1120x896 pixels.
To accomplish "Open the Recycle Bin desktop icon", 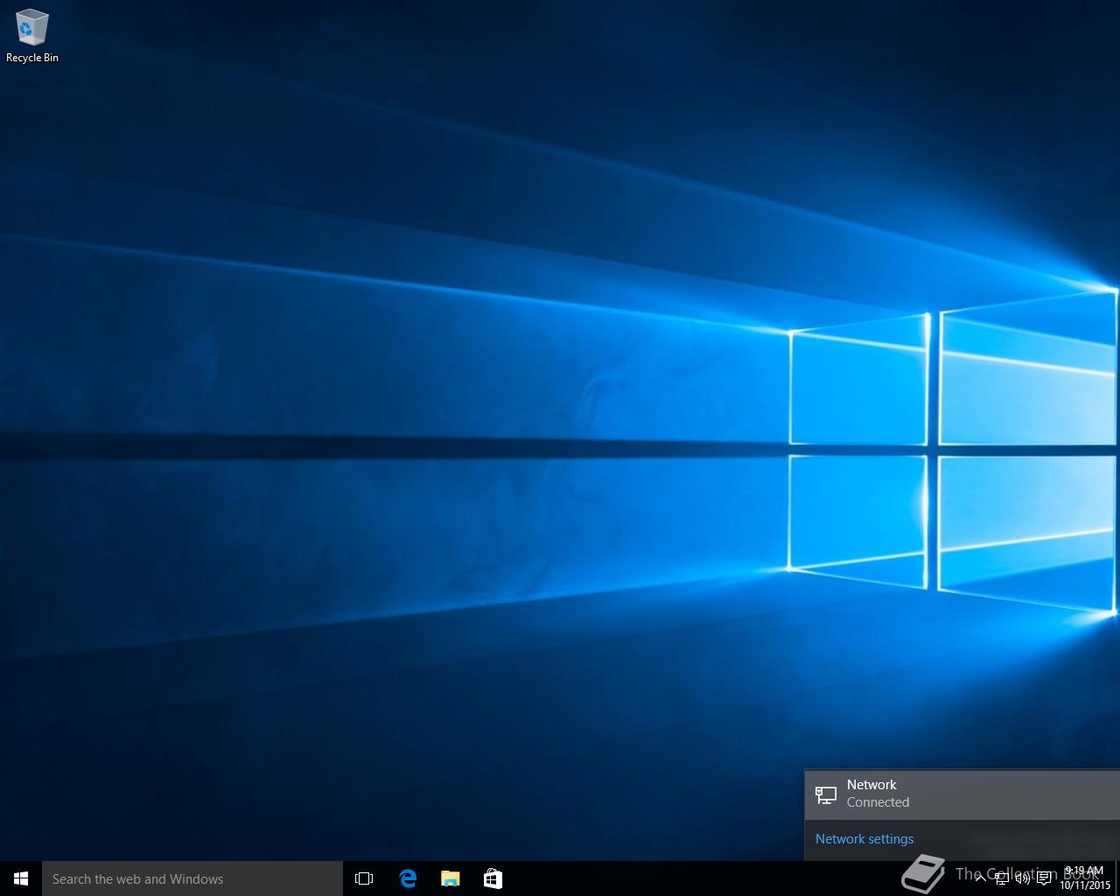I will click(32, 37).
